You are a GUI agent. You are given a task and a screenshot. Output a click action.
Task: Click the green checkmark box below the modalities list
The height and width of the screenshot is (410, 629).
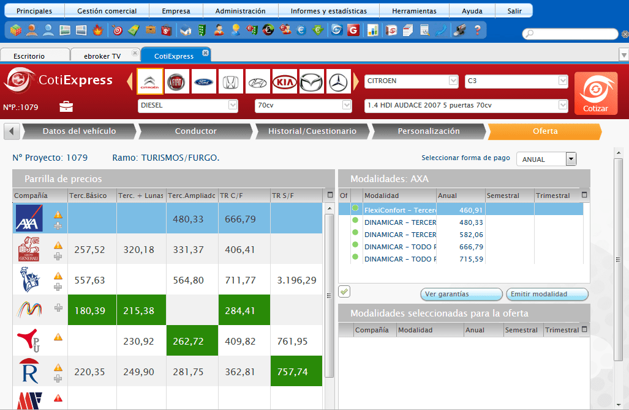[x=344, y=291]
